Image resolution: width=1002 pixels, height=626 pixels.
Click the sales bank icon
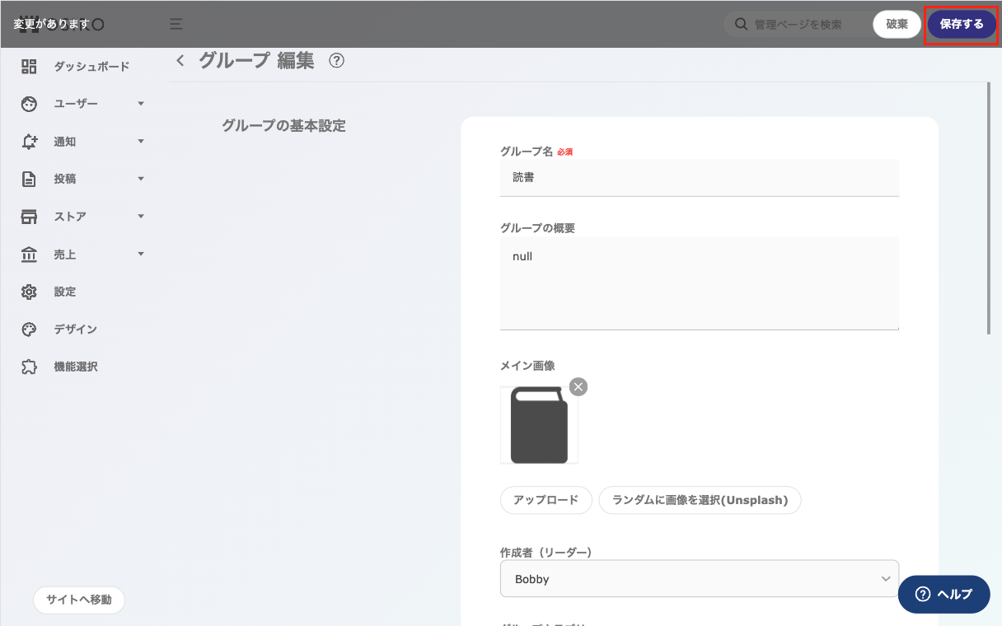point(29,255)
